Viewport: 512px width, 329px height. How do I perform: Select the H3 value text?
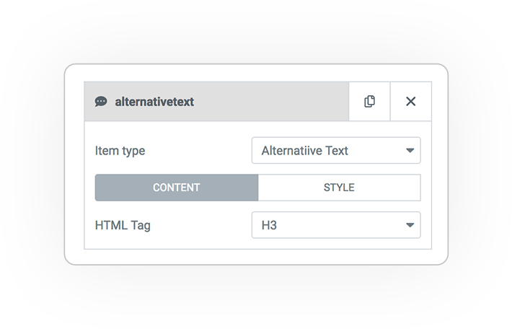click(269, 225)
